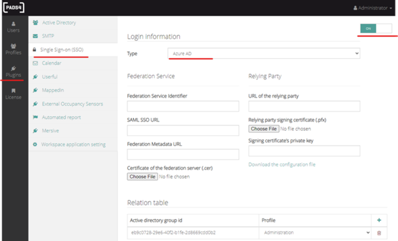Open the Users section icon
Screen dimensions: 398x241
(x=13, y=24)
